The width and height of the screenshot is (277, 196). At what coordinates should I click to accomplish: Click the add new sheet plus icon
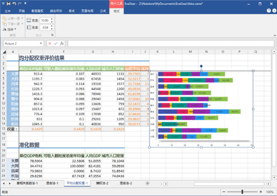click(x=148, y=183)
